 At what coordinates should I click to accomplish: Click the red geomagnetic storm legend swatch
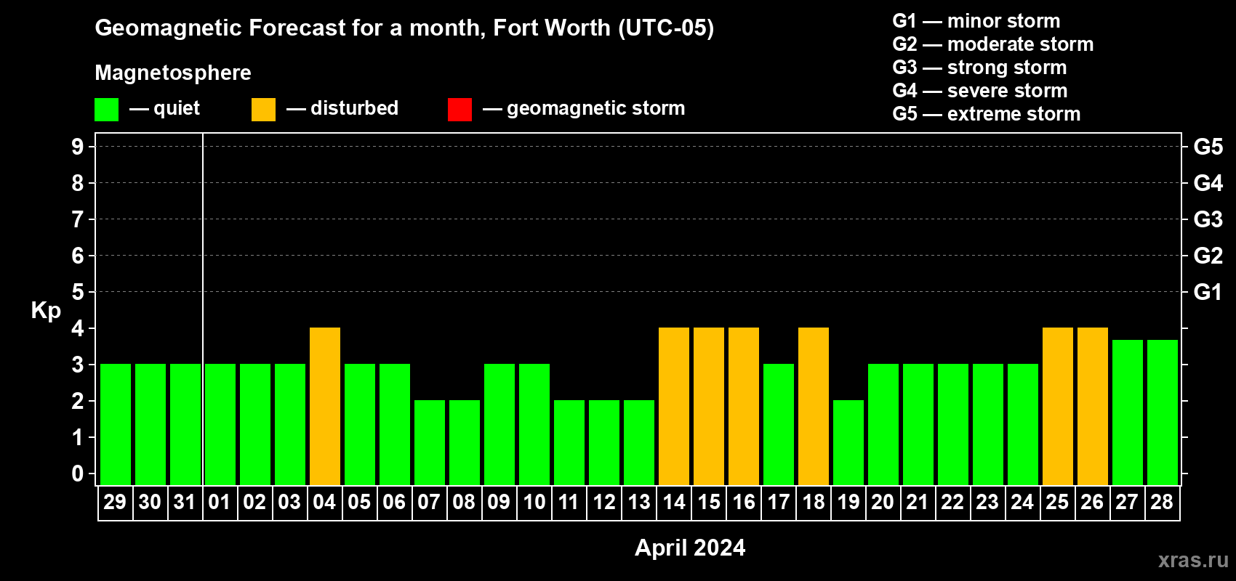460,110
